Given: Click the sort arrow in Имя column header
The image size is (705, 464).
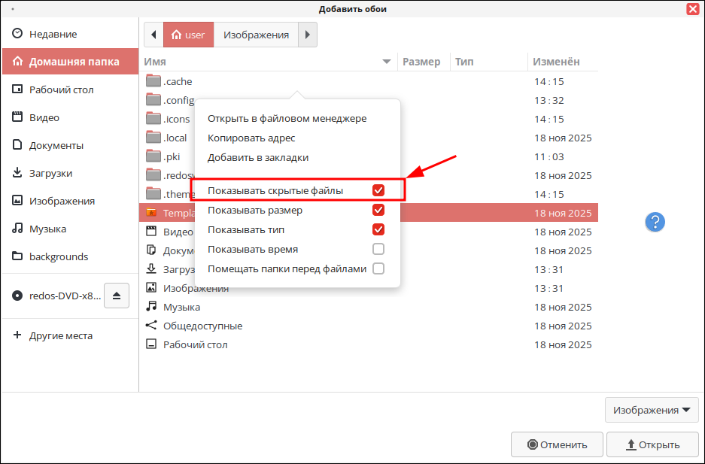Looking at the screenshot, I should tap(387, 62).
